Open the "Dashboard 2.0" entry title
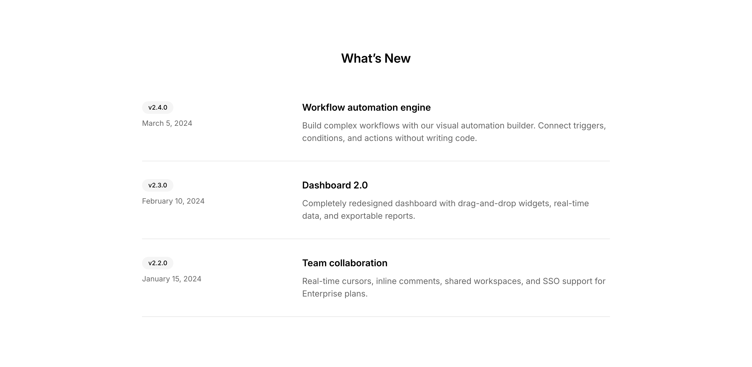The width and height of the screenshot is (752, 367). point(334,185)
